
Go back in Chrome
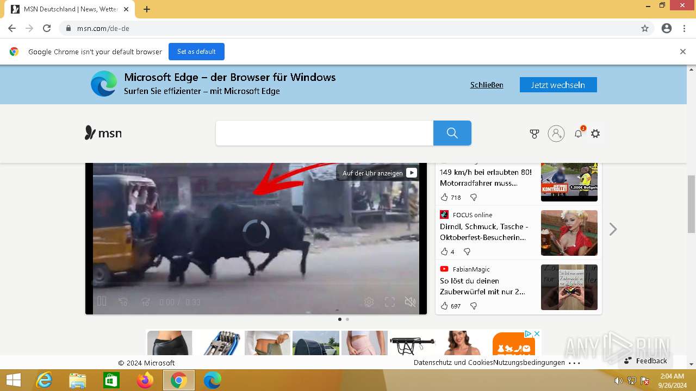[x=12, y=28]
